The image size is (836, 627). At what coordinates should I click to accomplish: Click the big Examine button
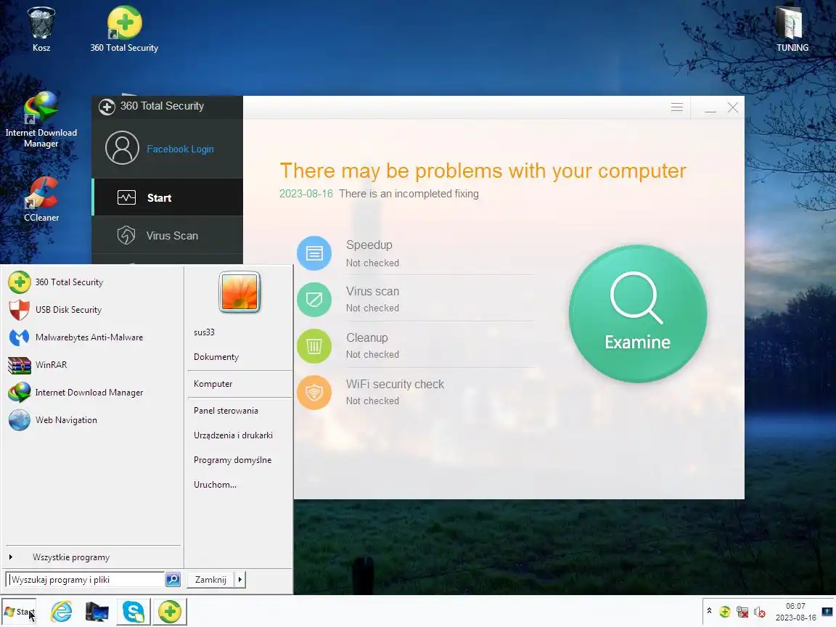(x=638, y=313)
